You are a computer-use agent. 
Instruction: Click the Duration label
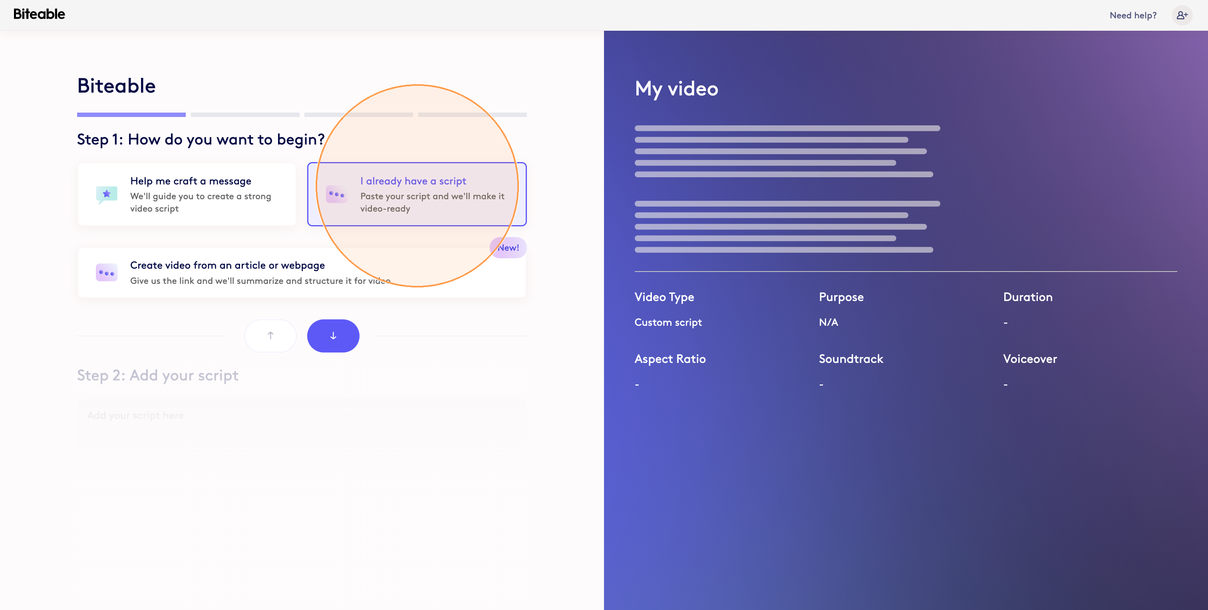(1027, 297)
